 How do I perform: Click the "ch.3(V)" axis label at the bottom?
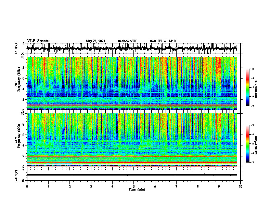pyautogui.click(x=16, y=176)
